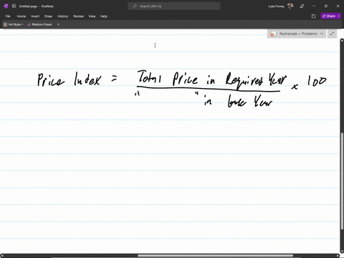Open the pen mode icon beside profile picture
Viewport: 344px width, 258px height.
[x=302, y=6]
